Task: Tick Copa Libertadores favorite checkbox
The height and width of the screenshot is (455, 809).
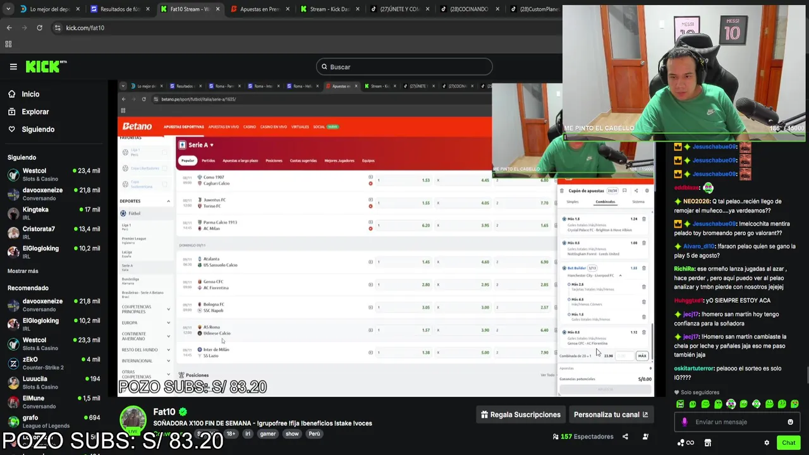Action: (164, 168)
